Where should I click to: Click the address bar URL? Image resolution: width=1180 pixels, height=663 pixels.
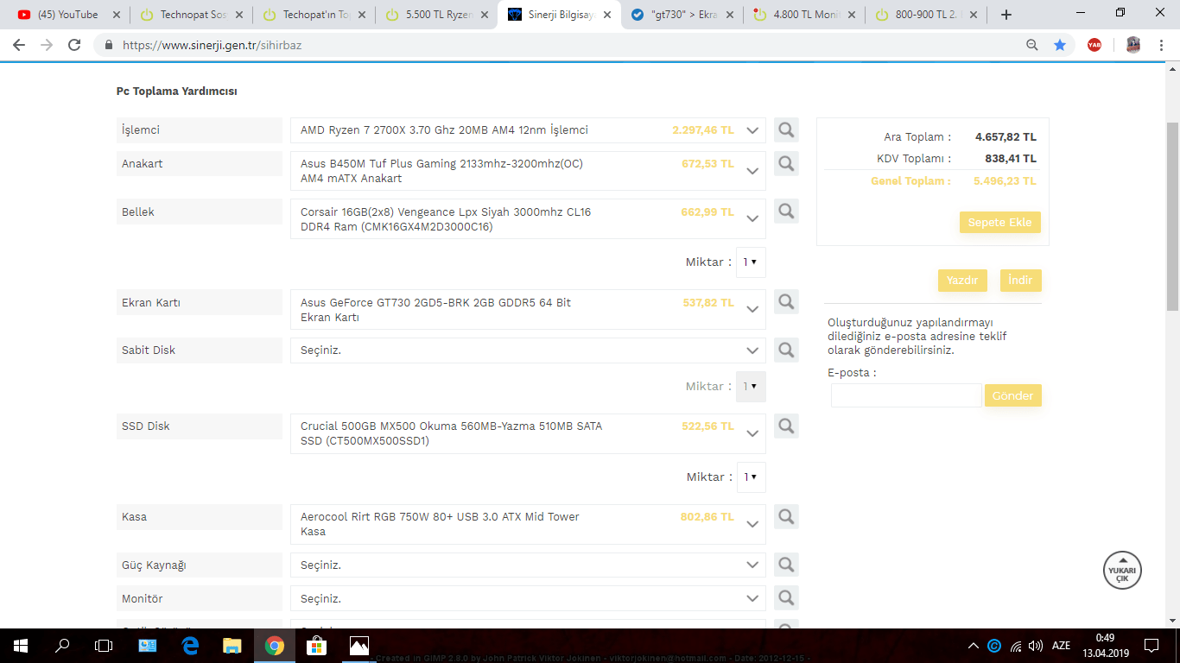click(x=212, y=45)
